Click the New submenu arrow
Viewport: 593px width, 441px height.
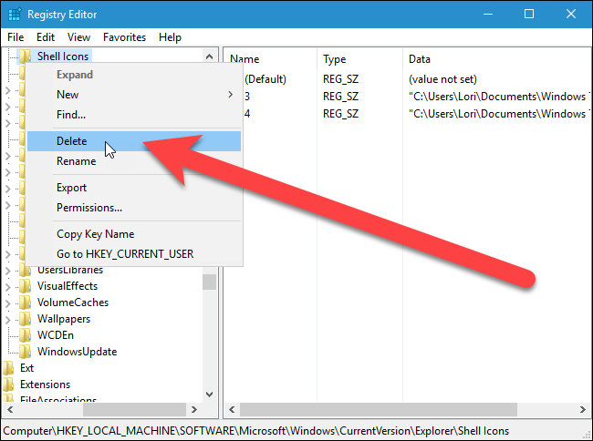pos(230,95)
